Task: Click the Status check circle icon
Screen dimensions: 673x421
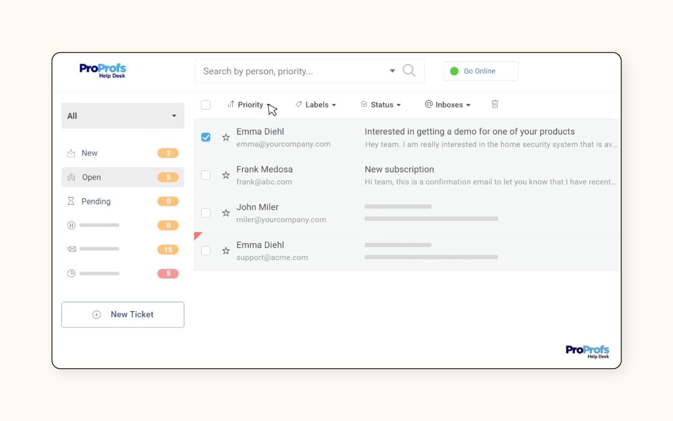Action: coord(364,104)
